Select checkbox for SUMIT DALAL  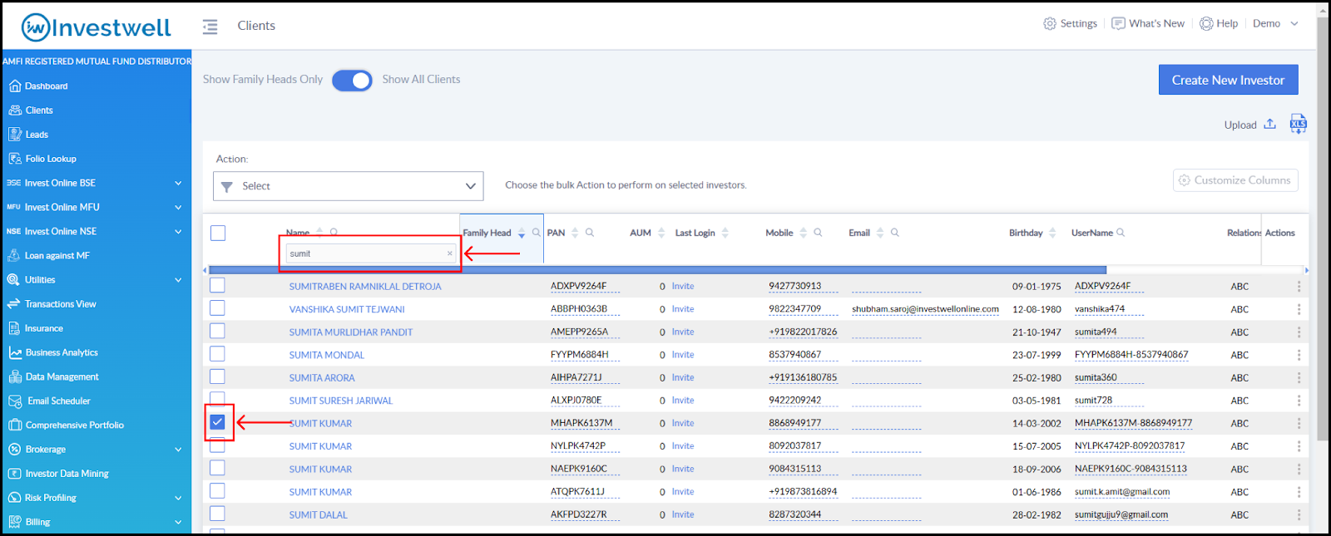click(217, 514)
